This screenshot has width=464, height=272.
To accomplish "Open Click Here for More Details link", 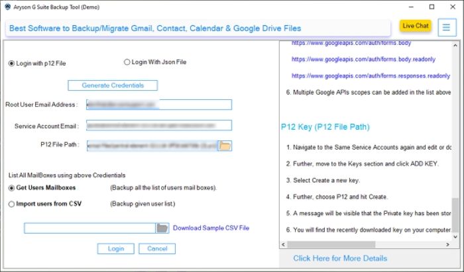I will pyautogui.click(x=340, y=258).
